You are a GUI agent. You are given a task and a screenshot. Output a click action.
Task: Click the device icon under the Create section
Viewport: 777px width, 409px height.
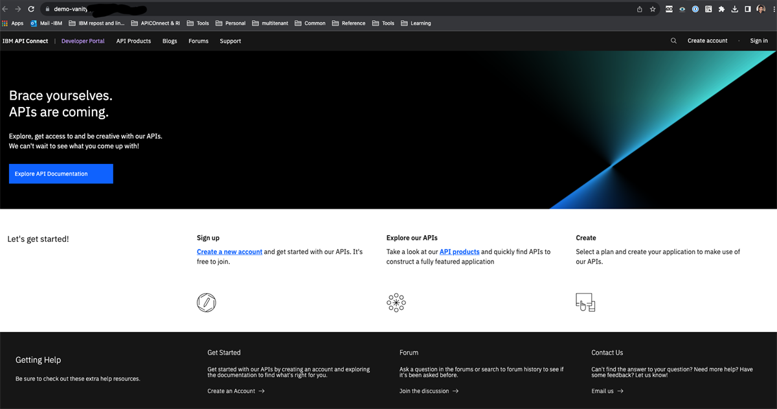pos(585,302)
